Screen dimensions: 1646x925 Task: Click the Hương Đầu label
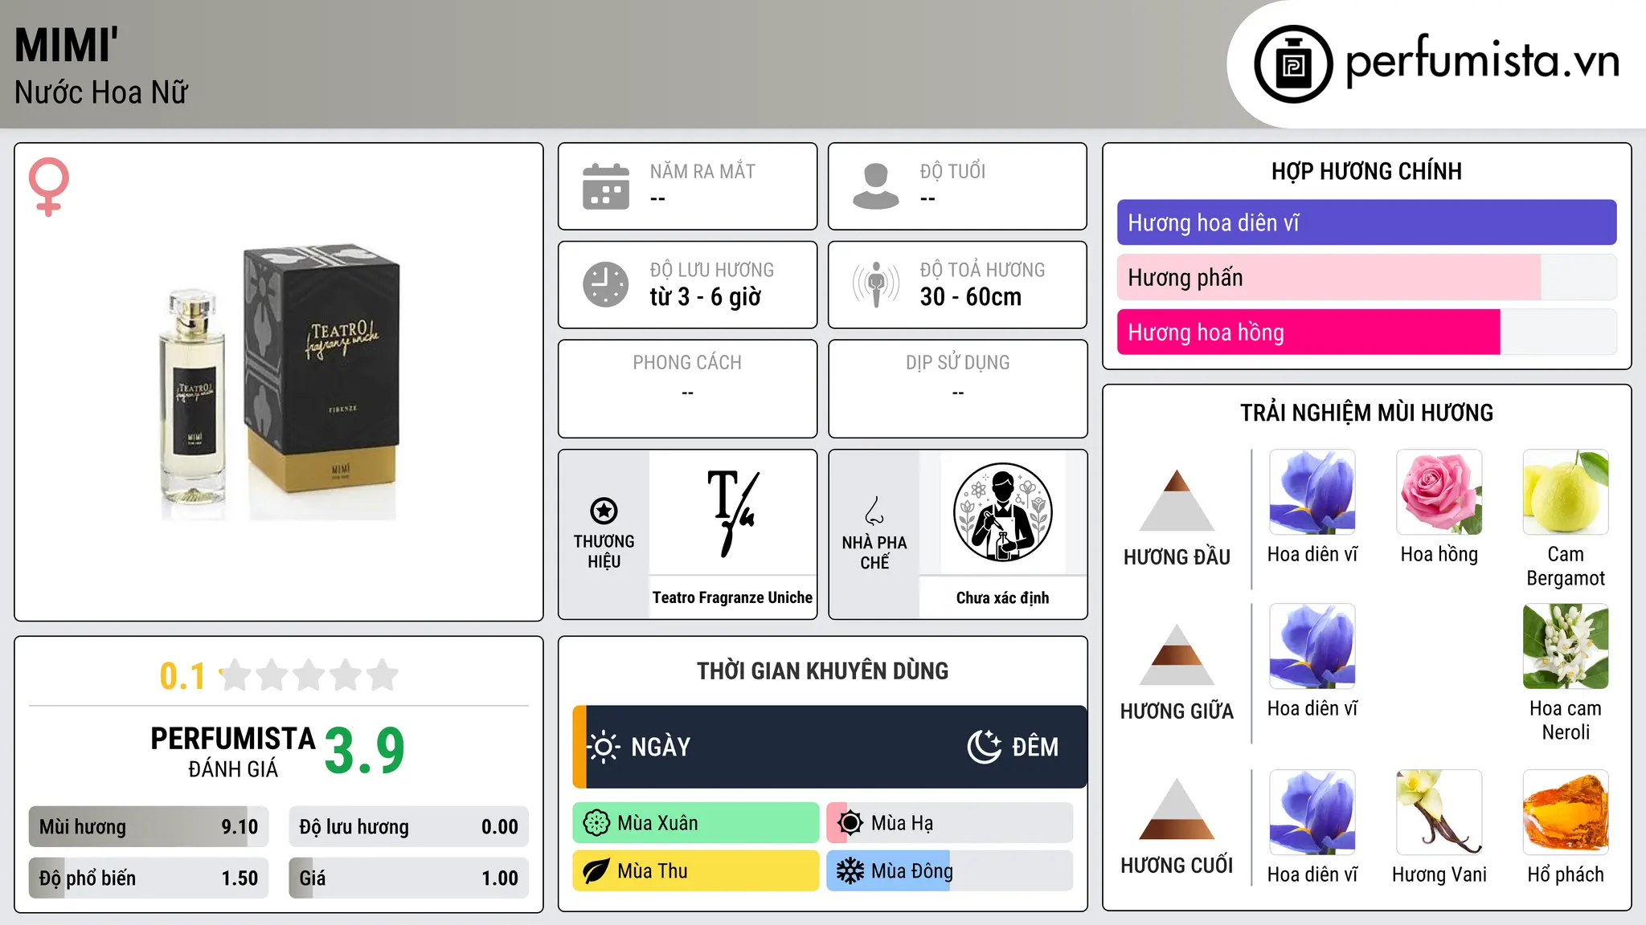1177,557
